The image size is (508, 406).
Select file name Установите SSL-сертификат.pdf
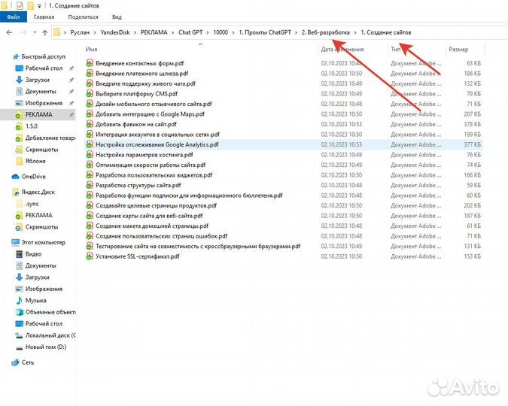[x=138, y=256]
